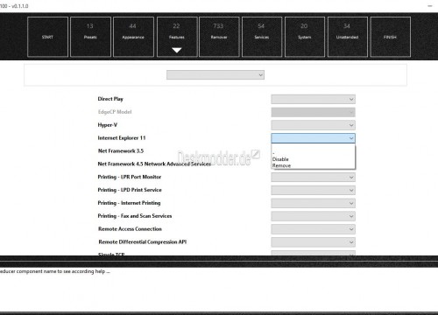Go to the Unattended tile
This screenshot has height=315, width=438.
coord(347,37)
